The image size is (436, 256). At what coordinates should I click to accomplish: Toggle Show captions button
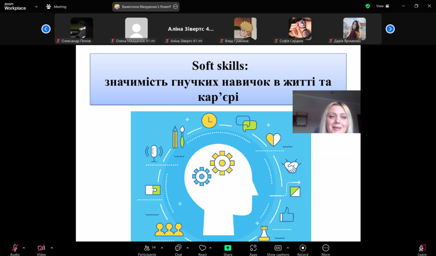278,248
